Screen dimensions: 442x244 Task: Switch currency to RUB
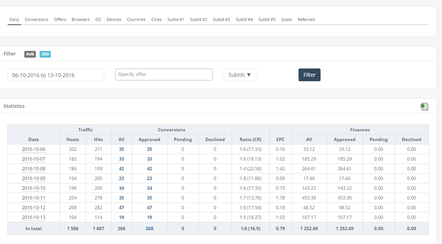click(30, 54)
